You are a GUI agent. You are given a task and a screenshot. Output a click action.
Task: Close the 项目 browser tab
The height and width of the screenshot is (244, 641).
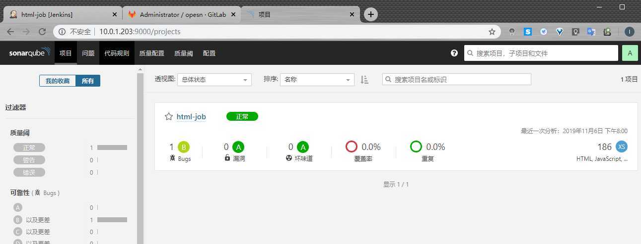click(x=352, y=14)
